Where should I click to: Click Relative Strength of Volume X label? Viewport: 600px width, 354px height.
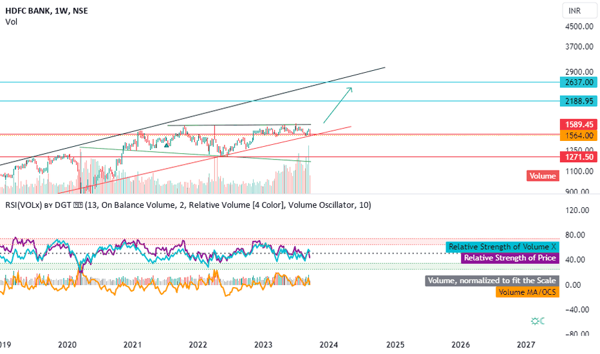coord(502,247)
